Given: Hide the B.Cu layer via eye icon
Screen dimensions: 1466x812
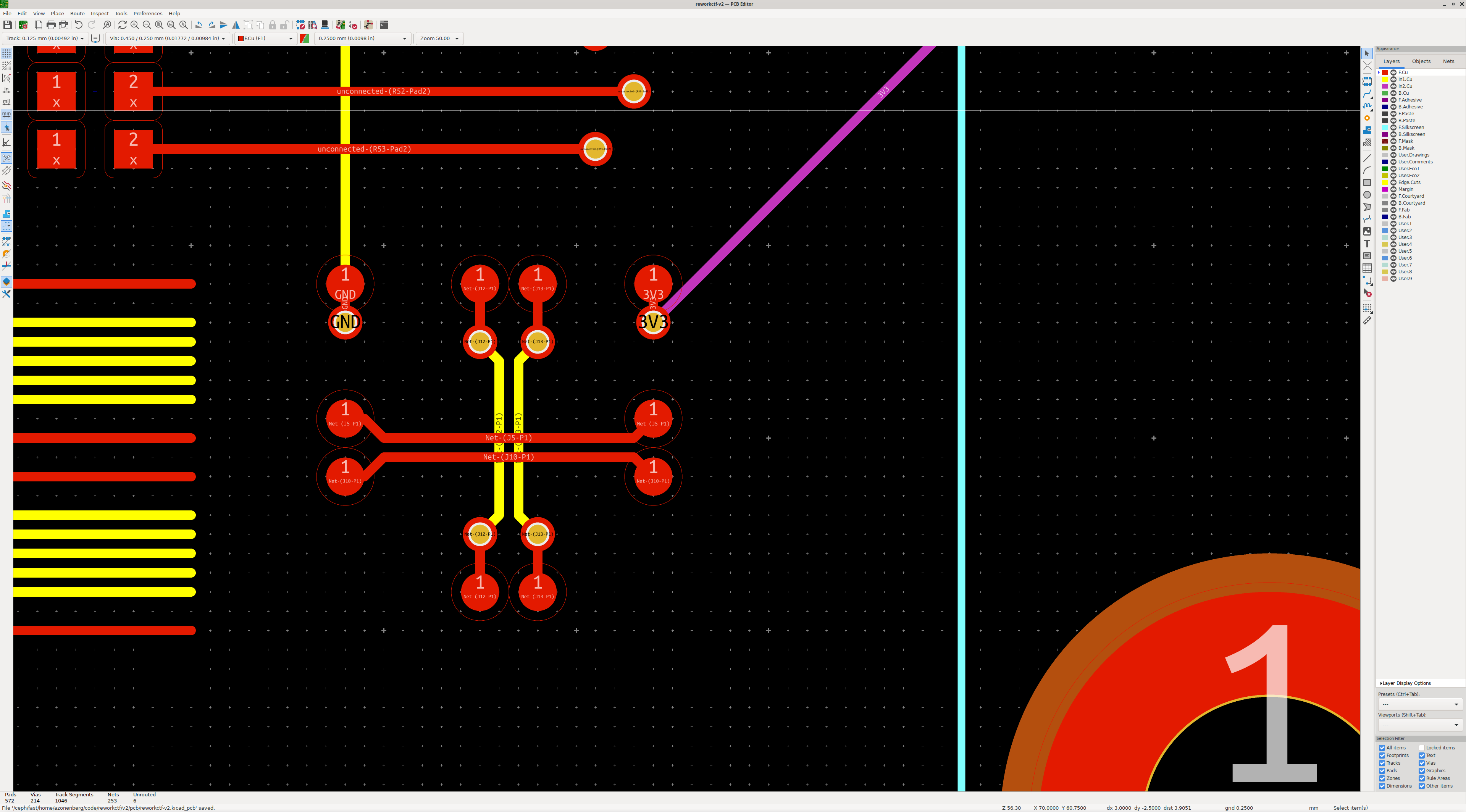Looking at the screenshot, I should 1393,93.
